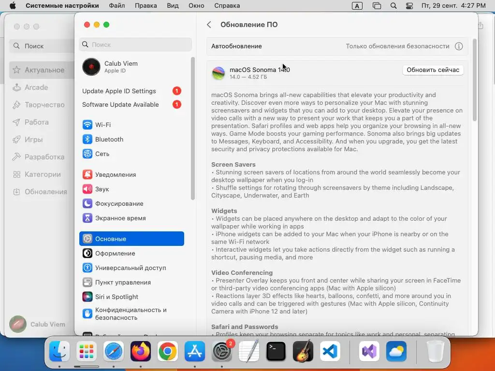495x371 pixels.
Task: Select Категории in App Store sidebar
Action: point(42,174)
